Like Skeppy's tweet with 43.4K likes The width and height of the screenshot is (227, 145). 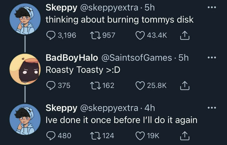(140, 35)
